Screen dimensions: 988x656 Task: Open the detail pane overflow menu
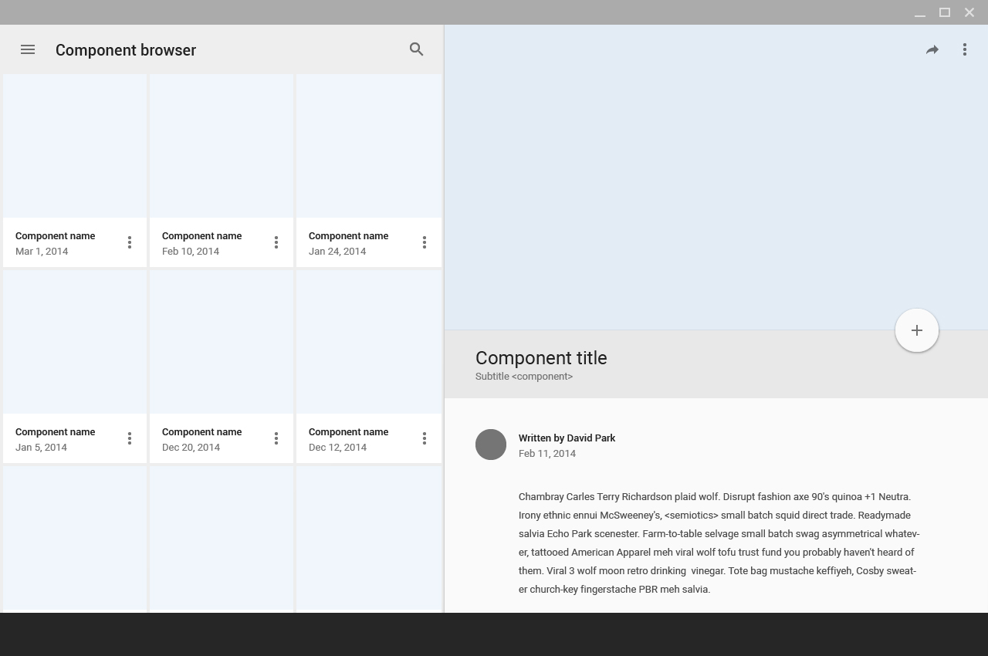point(965,49)
